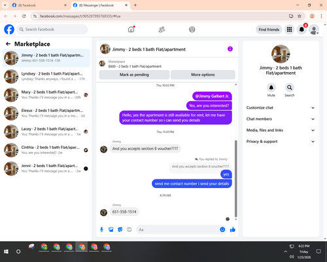
Task: Open the Elexus conversation
Action: pos(46,113)
